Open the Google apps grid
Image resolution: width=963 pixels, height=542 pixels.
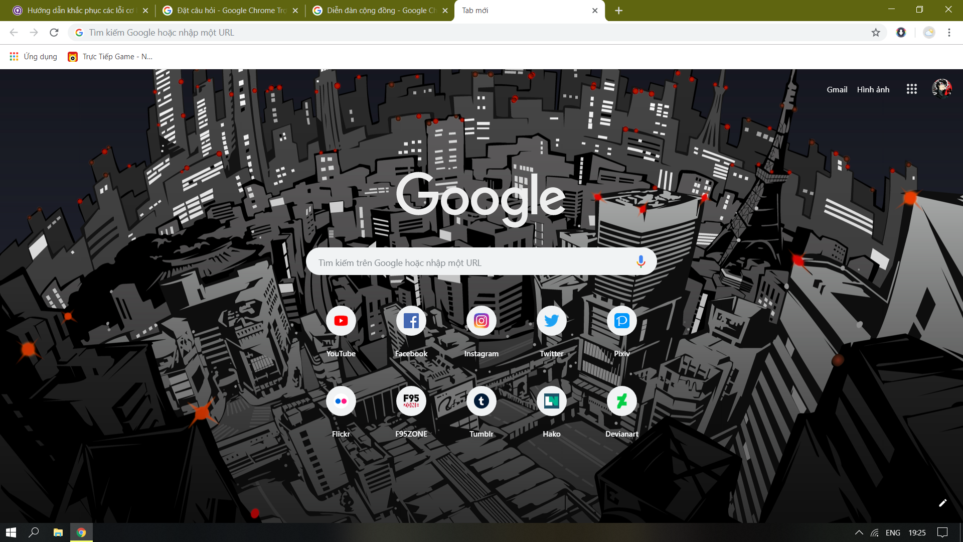click(x=912, y=89)
